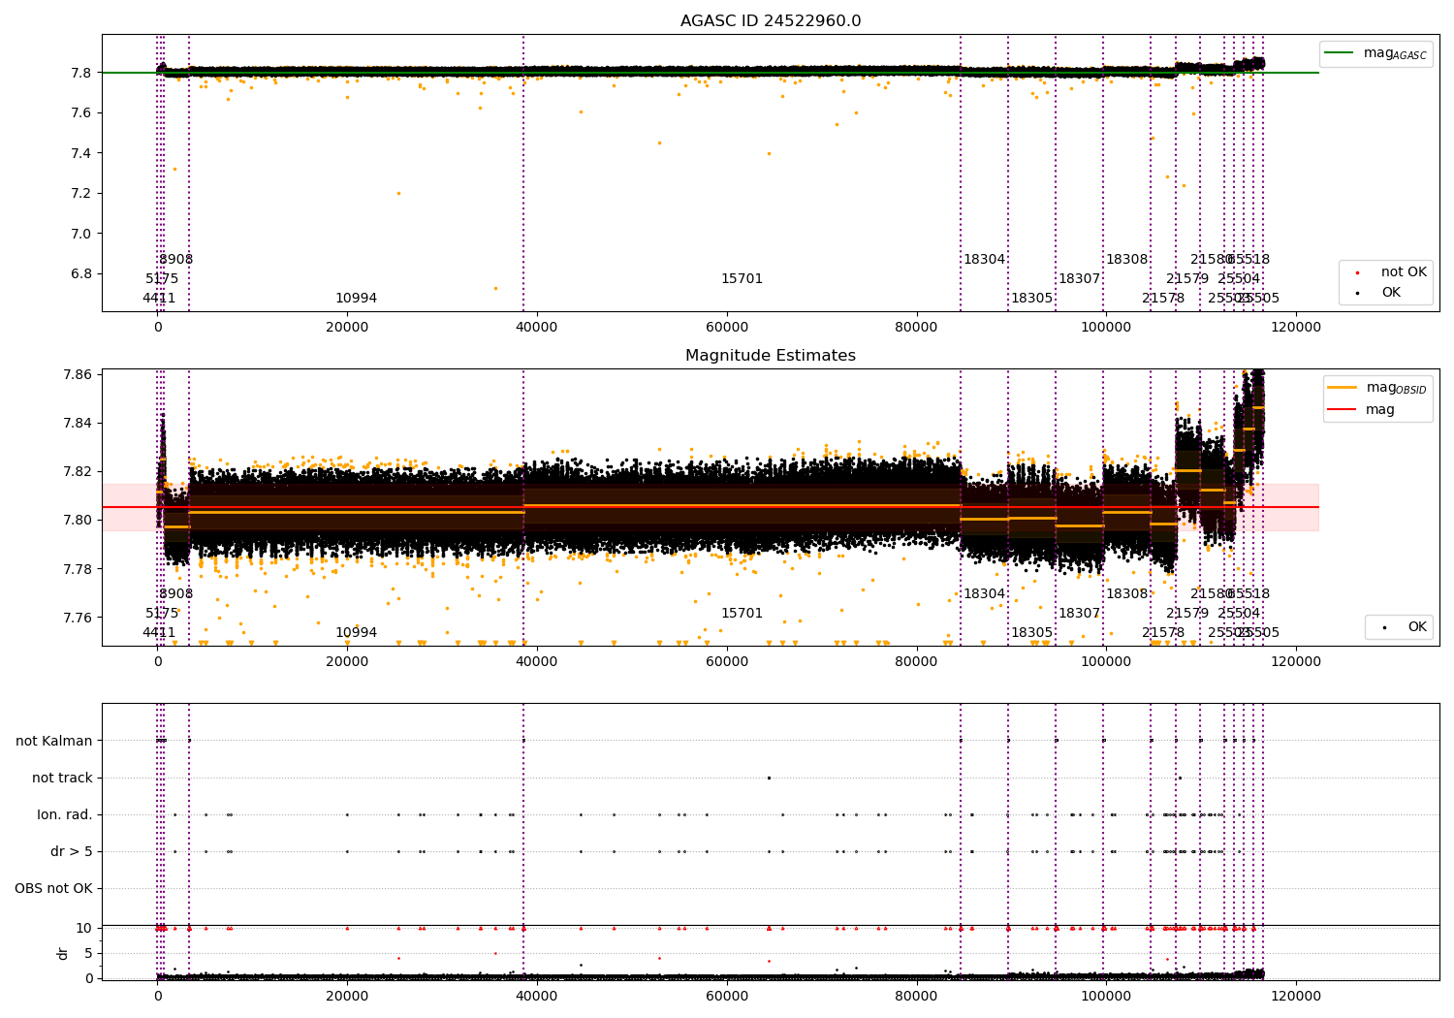1454x1018 pixels.
Task: Click the 7.2 y-axis tick in the top panel
Action: (81, 194)
